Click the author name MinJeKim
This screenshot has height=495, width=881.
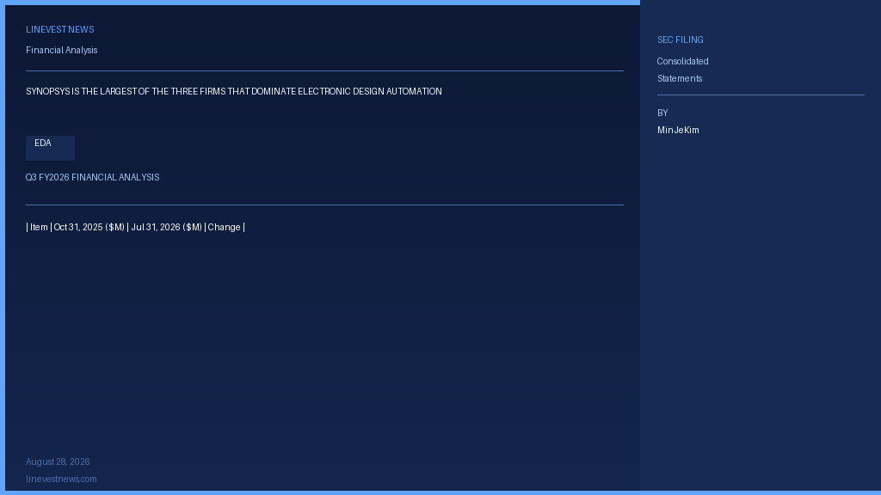[x=678, y=131]
